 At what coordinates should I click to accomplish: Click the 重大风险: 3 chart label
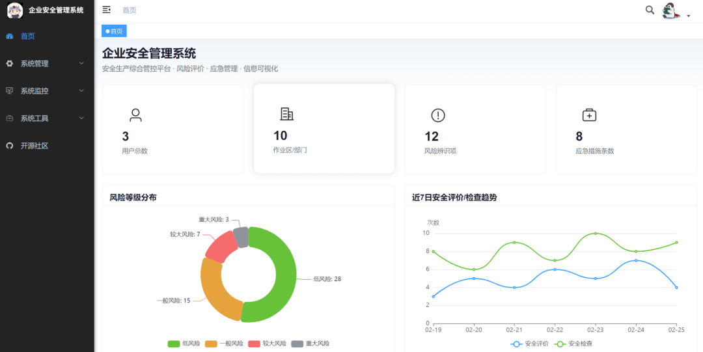tap(214, 219)
